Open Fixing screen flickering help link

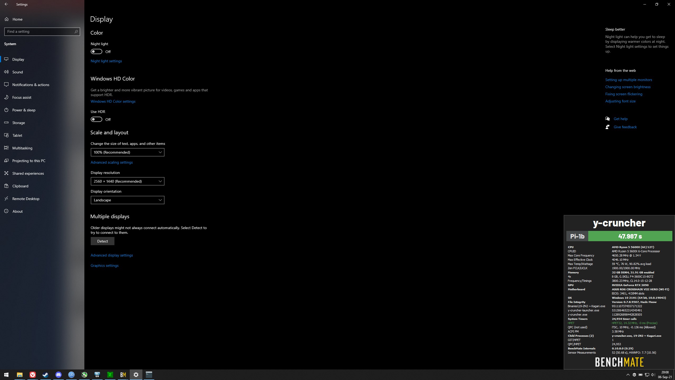[x=624, y=94]
